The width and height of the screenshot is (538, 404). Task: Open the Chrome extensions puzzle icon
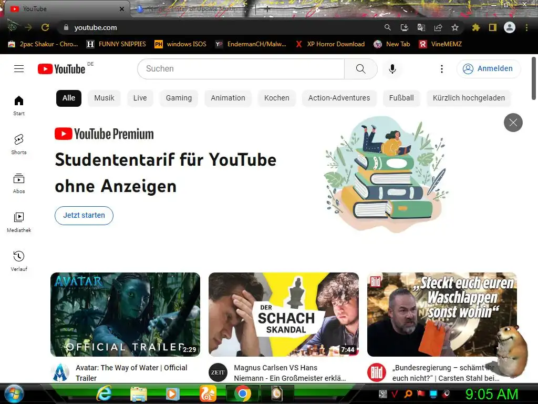[475, 27]
